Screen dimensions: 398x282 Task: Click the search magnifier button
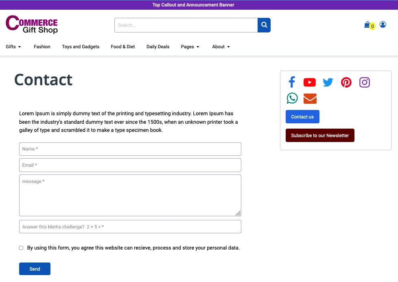[264, 25]
